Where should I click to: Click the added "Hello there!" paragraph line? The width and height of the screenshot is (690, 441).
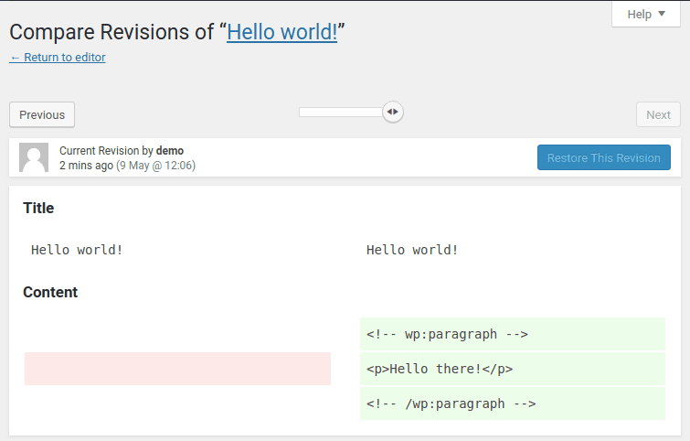click(440, 369)
